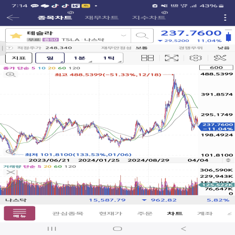The width and height of the screenshot is (235, 235).
Task: Open the red 메뉴 menu button
Action: 20,213
